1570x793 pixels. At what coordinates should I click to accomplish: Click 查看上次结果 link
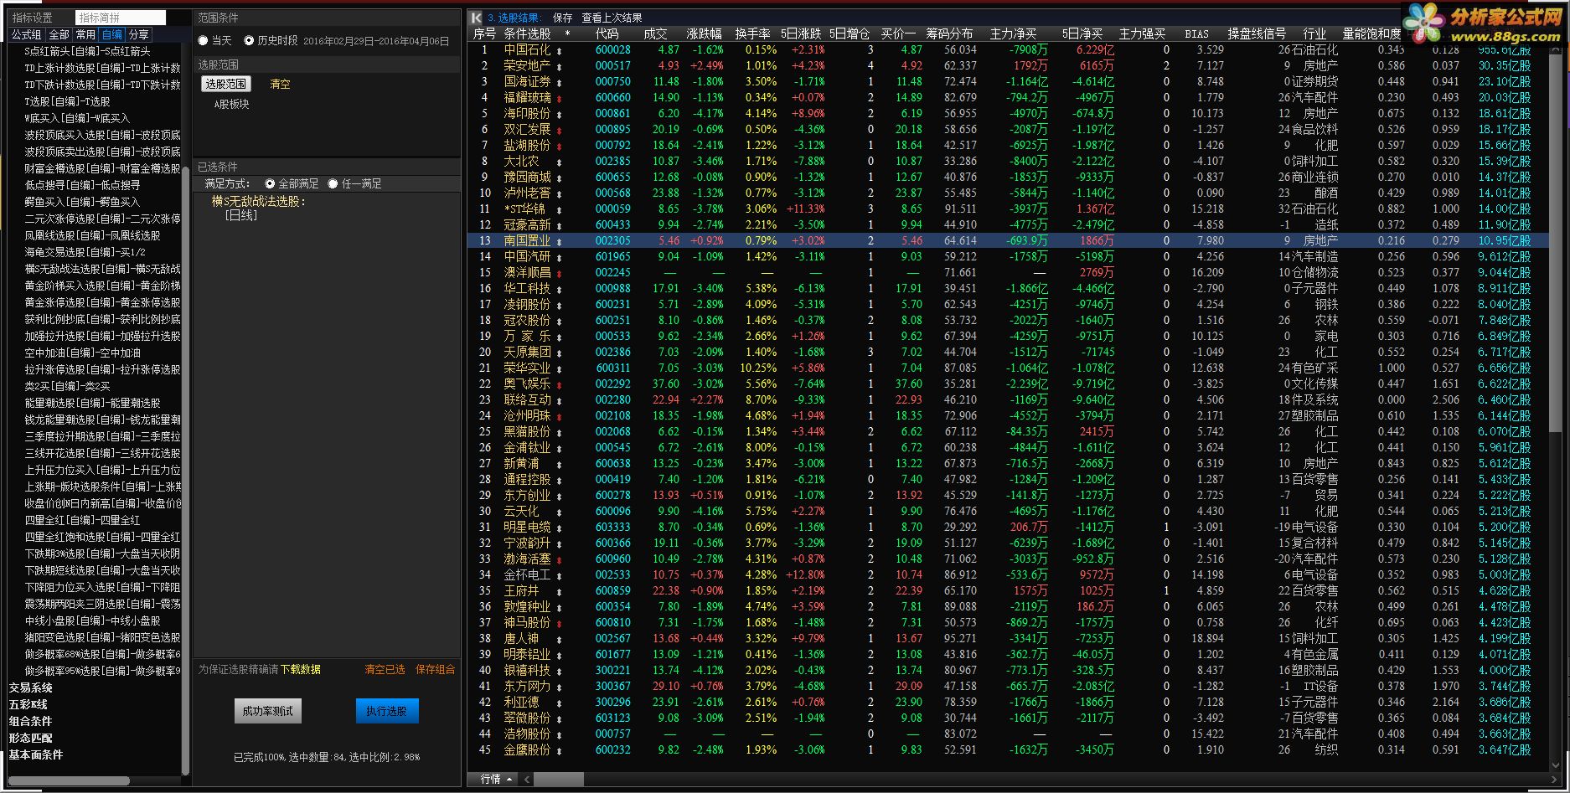tap(612, 18)
